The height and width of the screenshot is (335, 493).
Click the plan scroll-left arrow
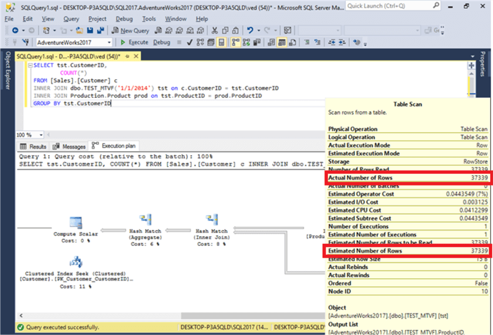click(21, 315)
